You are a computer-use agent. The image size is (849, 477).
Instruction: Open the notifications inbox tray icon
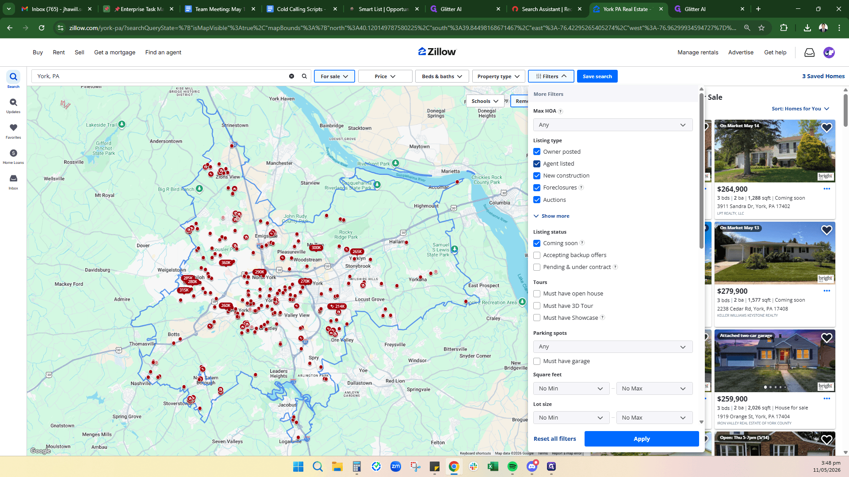809,53
